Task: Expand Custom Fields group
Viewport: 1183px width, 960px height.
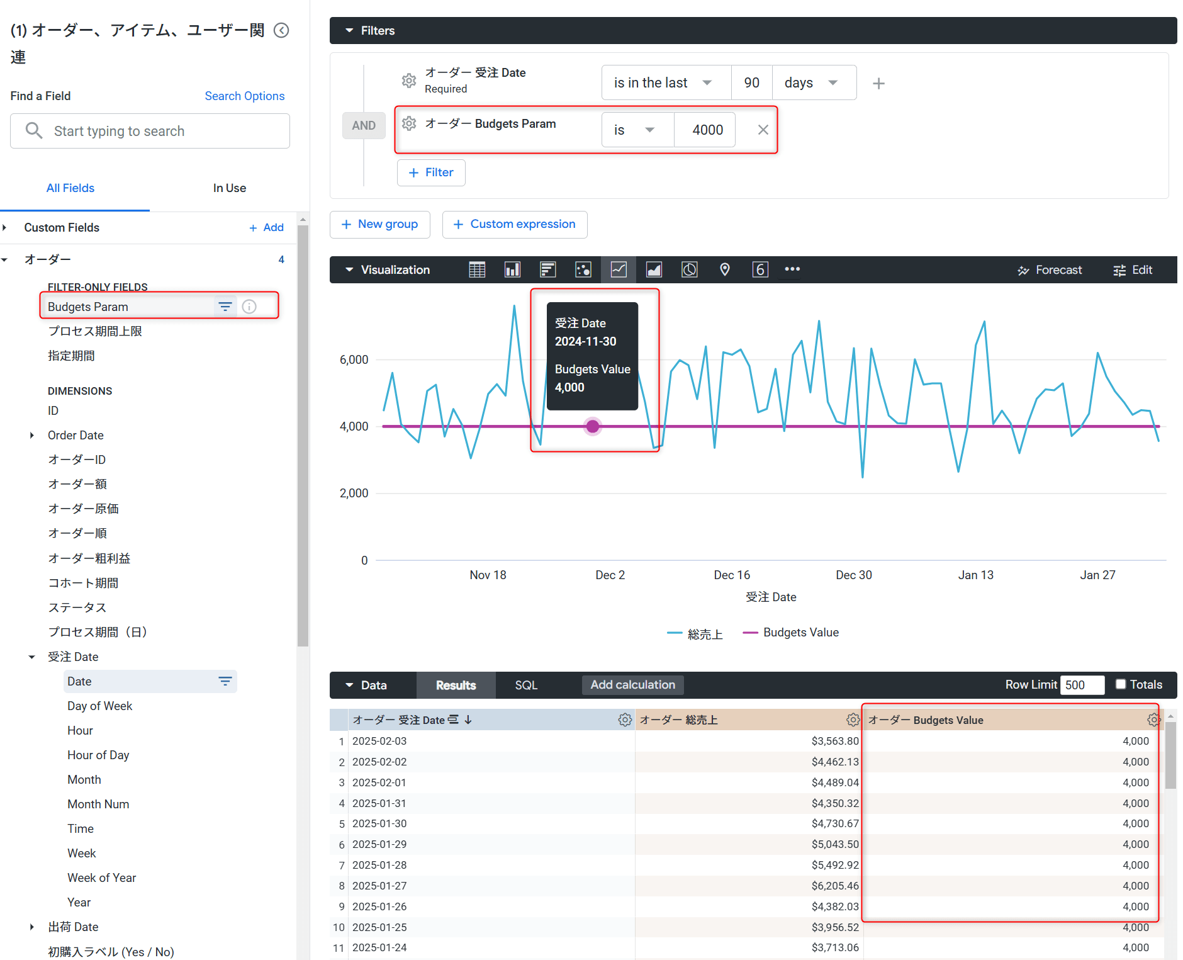Action: pyautogui.click(x=4, y=227)
